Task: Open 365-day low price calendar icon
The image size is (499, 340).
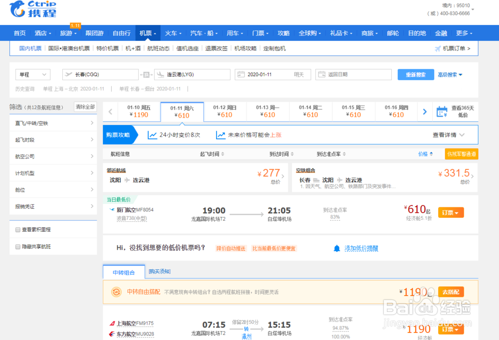Action: pos(442,112)
